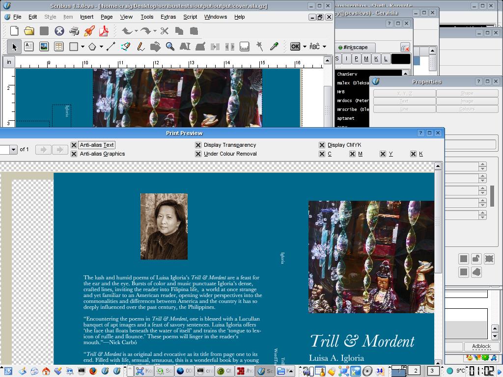This screenshot has width=503, height=377.
Task: Uncheck Under Colour Removal option
Action: (198, 154)
